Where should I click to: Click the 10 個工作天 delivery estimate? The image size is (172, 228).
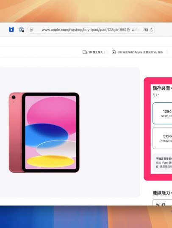pyautogui.click(x=95, y=52)
